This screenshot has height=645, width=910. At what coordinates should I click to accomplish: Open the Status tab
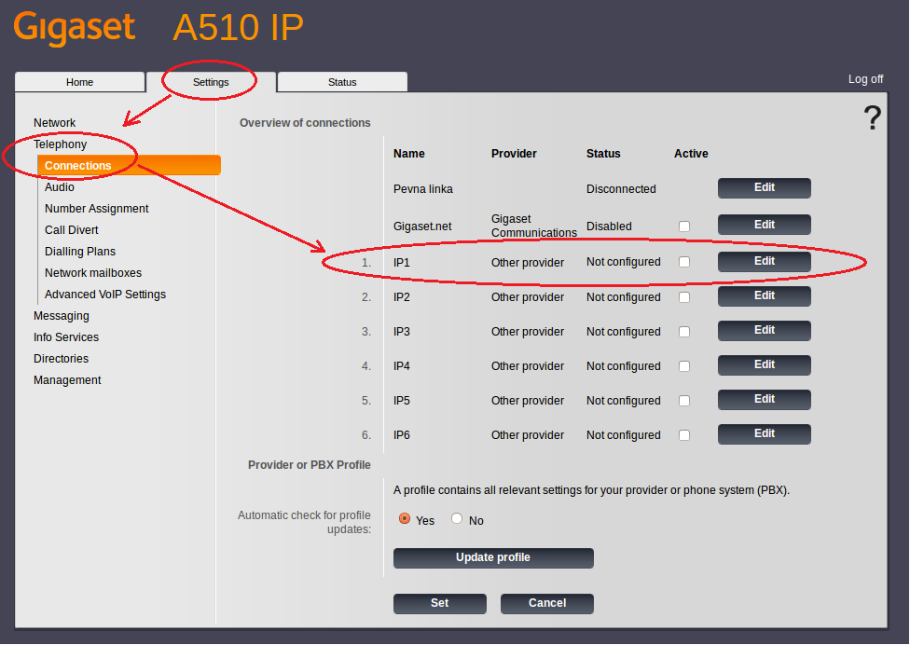coord(342,82)
